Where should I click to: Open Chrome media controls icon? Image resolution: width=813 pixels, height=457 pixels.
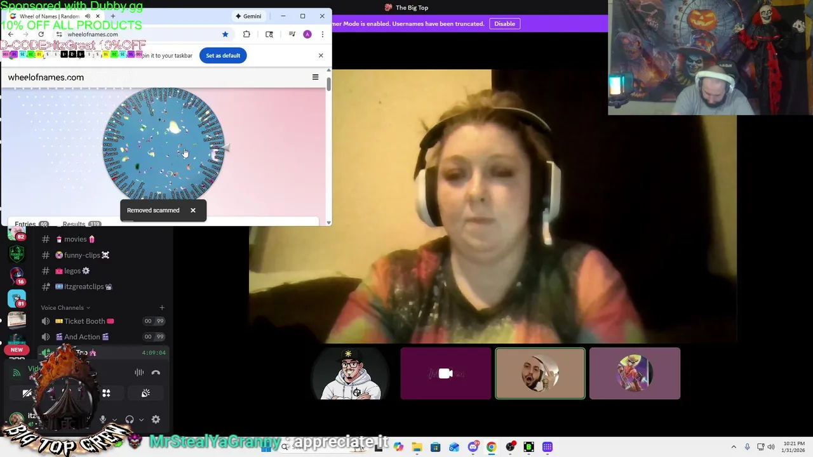(x=292, y=34)
